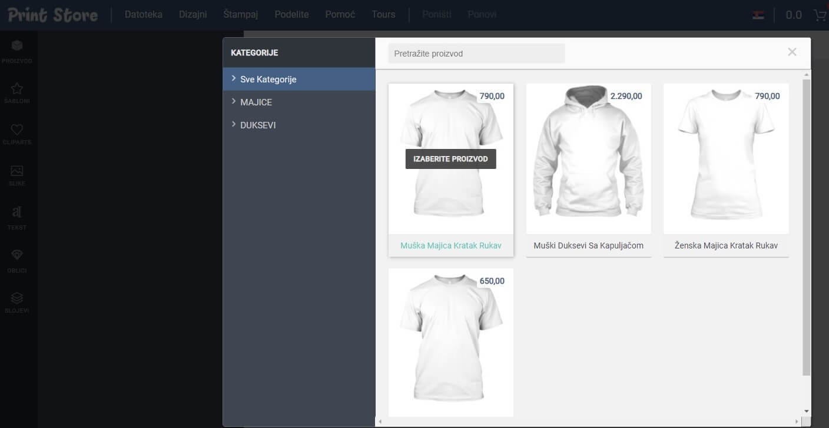The image size is (829, 428).
Task: Click the 650,00 price tag
Action: tap(492, 281)
